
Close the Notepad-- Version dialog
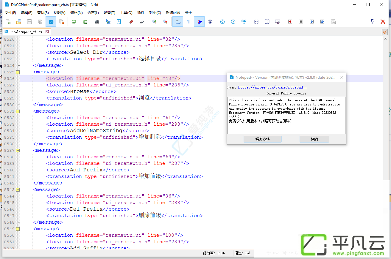(342, 77)
